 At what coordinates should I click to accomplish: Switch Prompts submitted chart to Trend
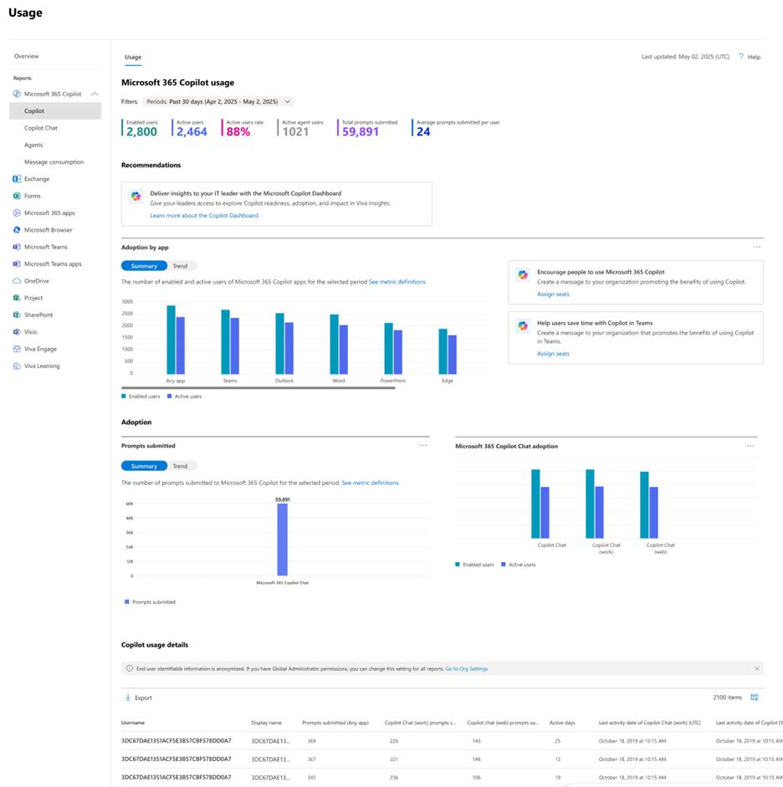click(x=180, y=467)
